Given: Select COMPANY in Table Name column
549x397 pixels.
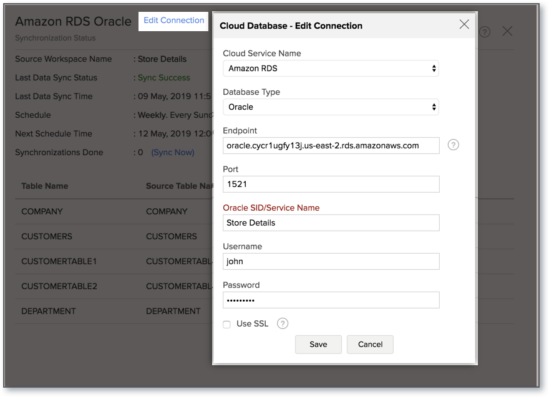Looking at the screenshot, I should coord(42,212).
